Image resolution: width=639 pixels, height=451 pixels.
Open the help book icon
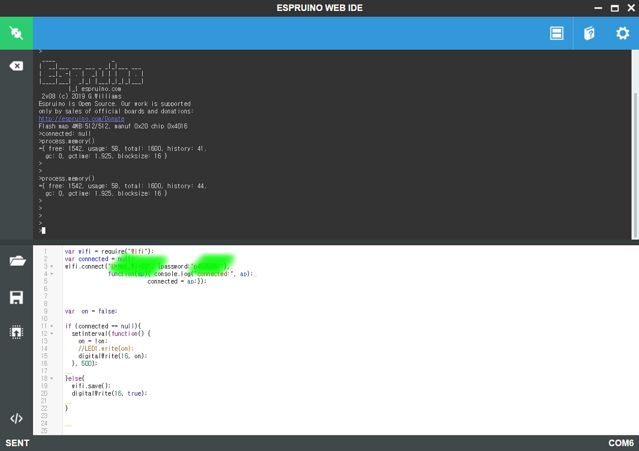click(589, 33)
